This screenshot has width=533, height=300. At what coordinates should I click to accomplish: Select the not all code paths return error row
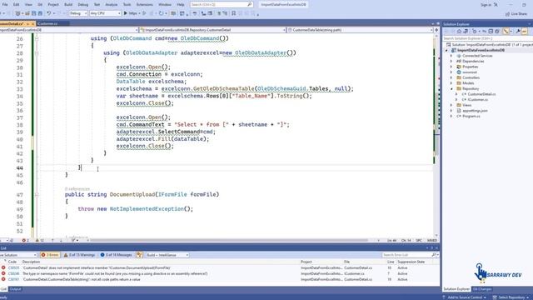(220, 279)
